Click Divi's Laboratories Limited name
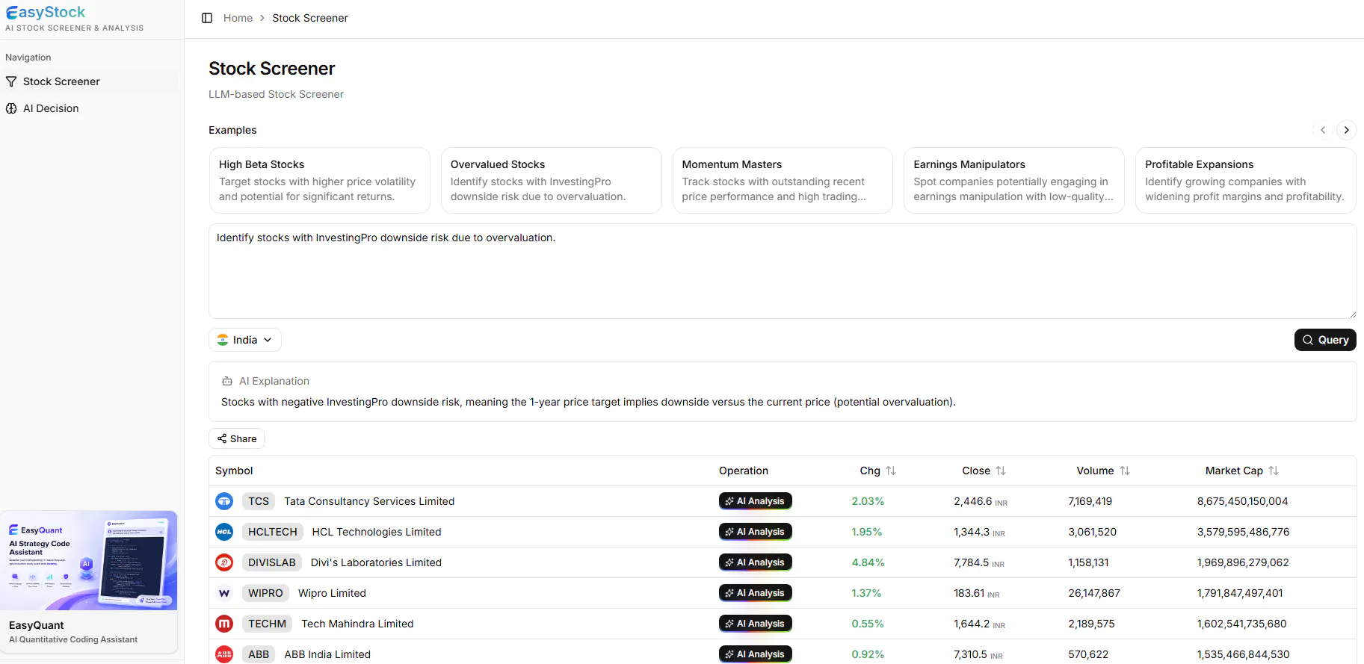This screenshot has width=1364, height=664. [x=376, y=562]
